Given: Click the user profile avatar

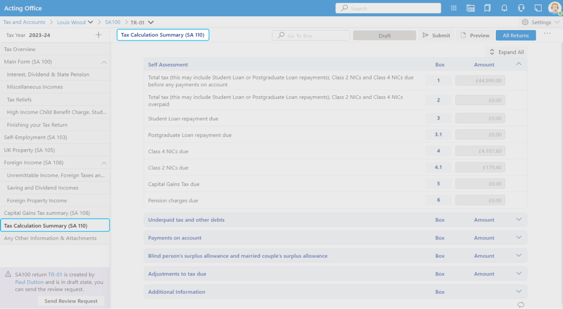Looking at the screenshot, I should click(x=554, y=8).
